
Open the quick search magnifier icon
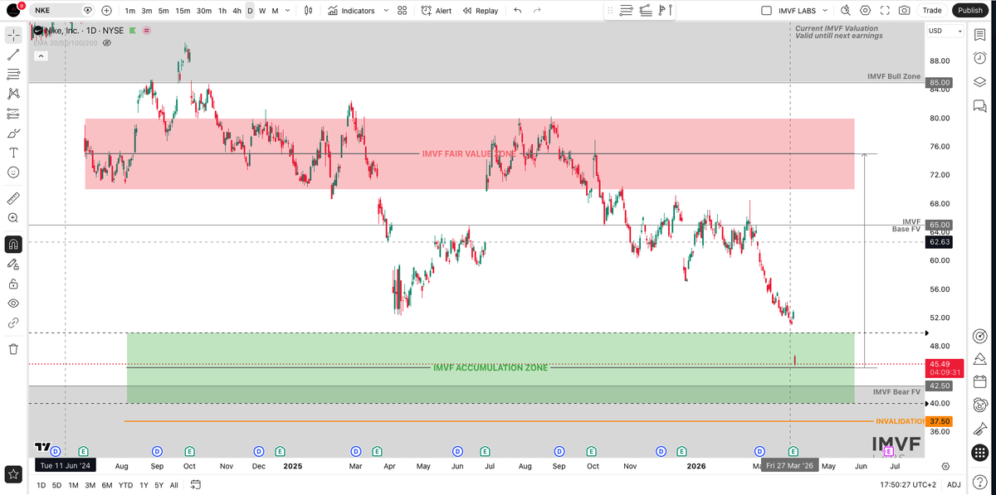846,11
